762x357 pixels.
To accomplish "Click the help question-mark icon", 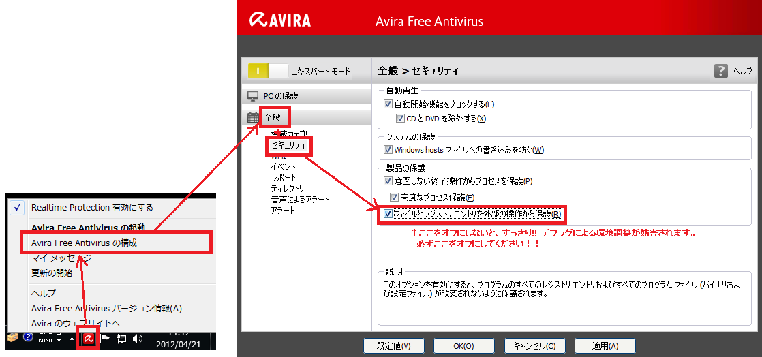I will point(720,71).
